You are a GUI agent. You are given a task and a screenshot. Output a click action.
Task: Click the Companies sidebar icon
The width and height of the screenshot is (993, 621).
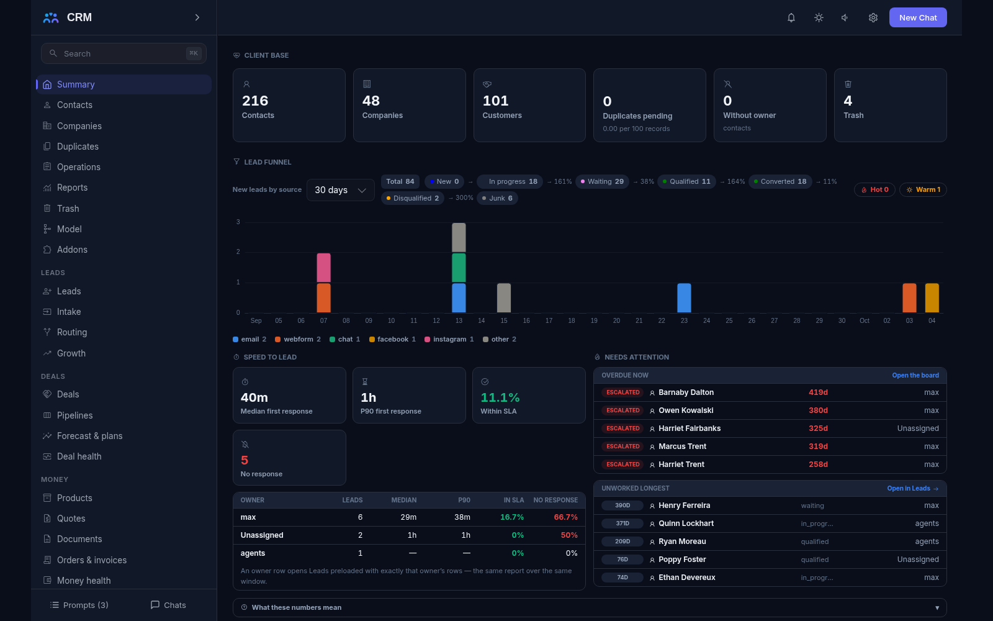[47, 125]
